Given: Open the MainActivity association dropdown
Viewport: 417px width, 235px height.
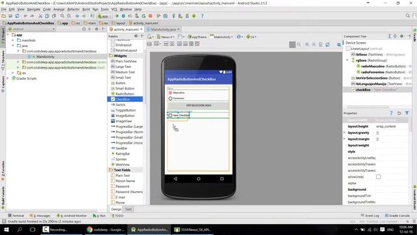Looking at the screenshot, I should 222,37.
